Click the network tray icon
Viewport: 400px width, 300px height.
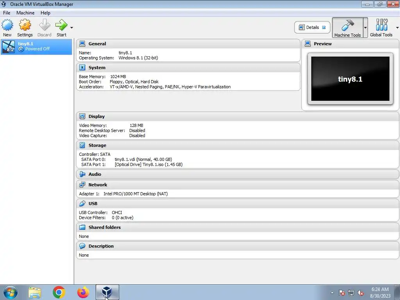[351, 293]
